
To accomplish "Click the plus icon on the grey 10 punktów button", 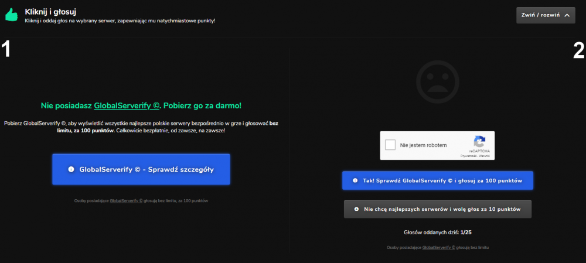I will [356, 209].
